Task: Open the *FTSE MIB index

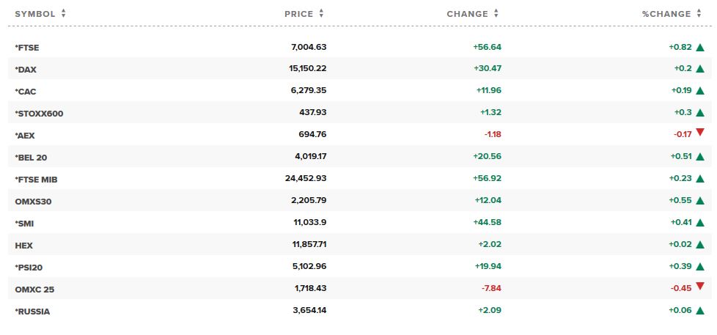Action: (35, 179)
